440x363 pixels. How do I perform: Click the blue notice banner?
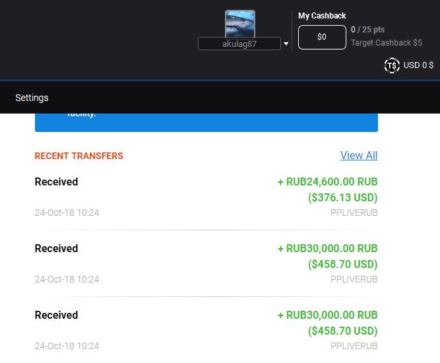tap(206, 122)
